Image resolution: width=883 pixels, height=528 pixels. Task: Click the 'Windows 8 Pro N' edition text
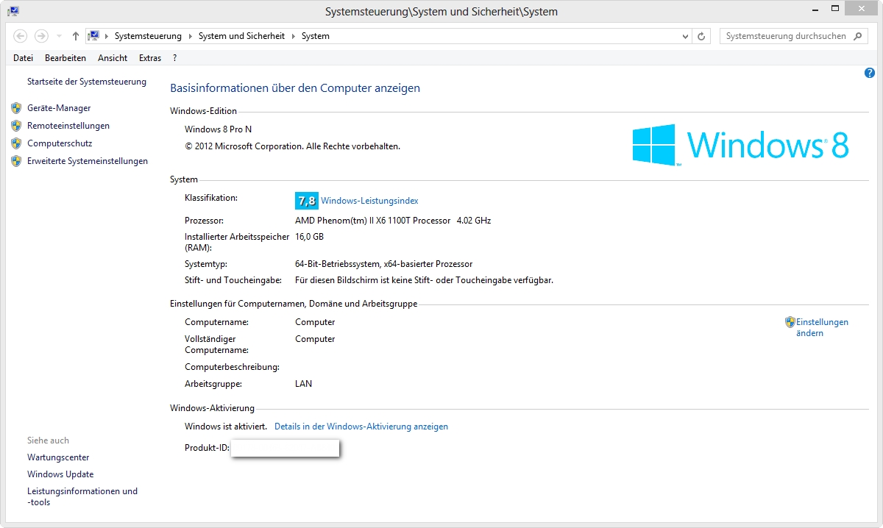click(218, 129)
